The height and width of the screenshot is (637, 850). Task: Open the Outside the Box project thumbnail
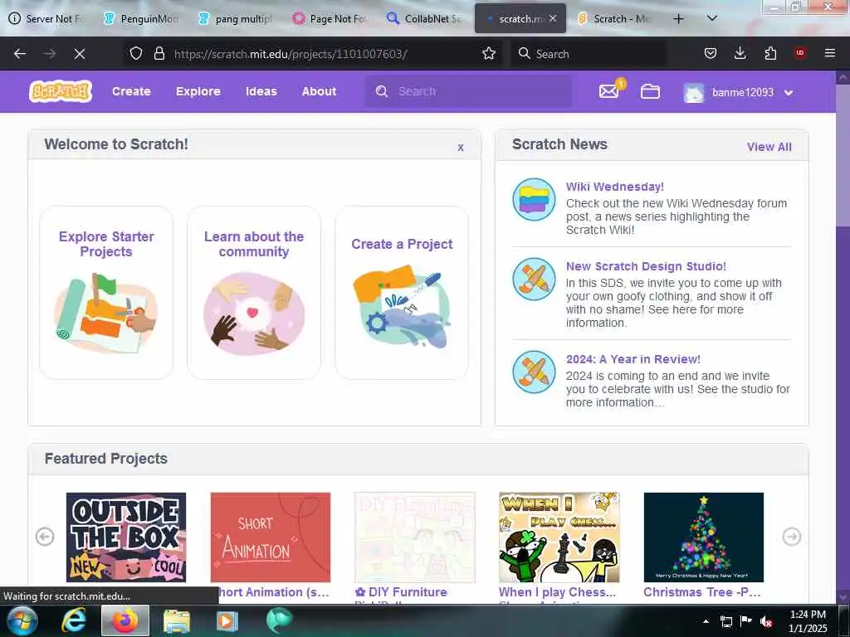[x=126, y=537]
